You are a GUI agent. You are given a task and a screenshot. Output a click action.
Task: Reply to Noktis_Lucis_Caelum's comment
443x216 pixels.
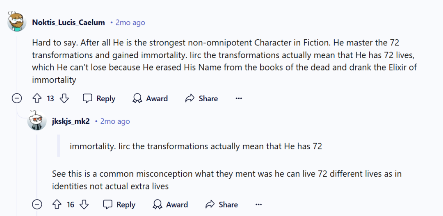click(x=99, y=98)
